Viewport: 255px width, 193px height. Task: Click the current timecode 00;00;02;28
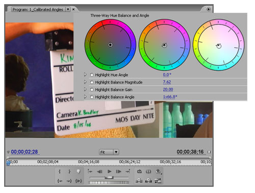pyautogui.click(x=24, y=152)
